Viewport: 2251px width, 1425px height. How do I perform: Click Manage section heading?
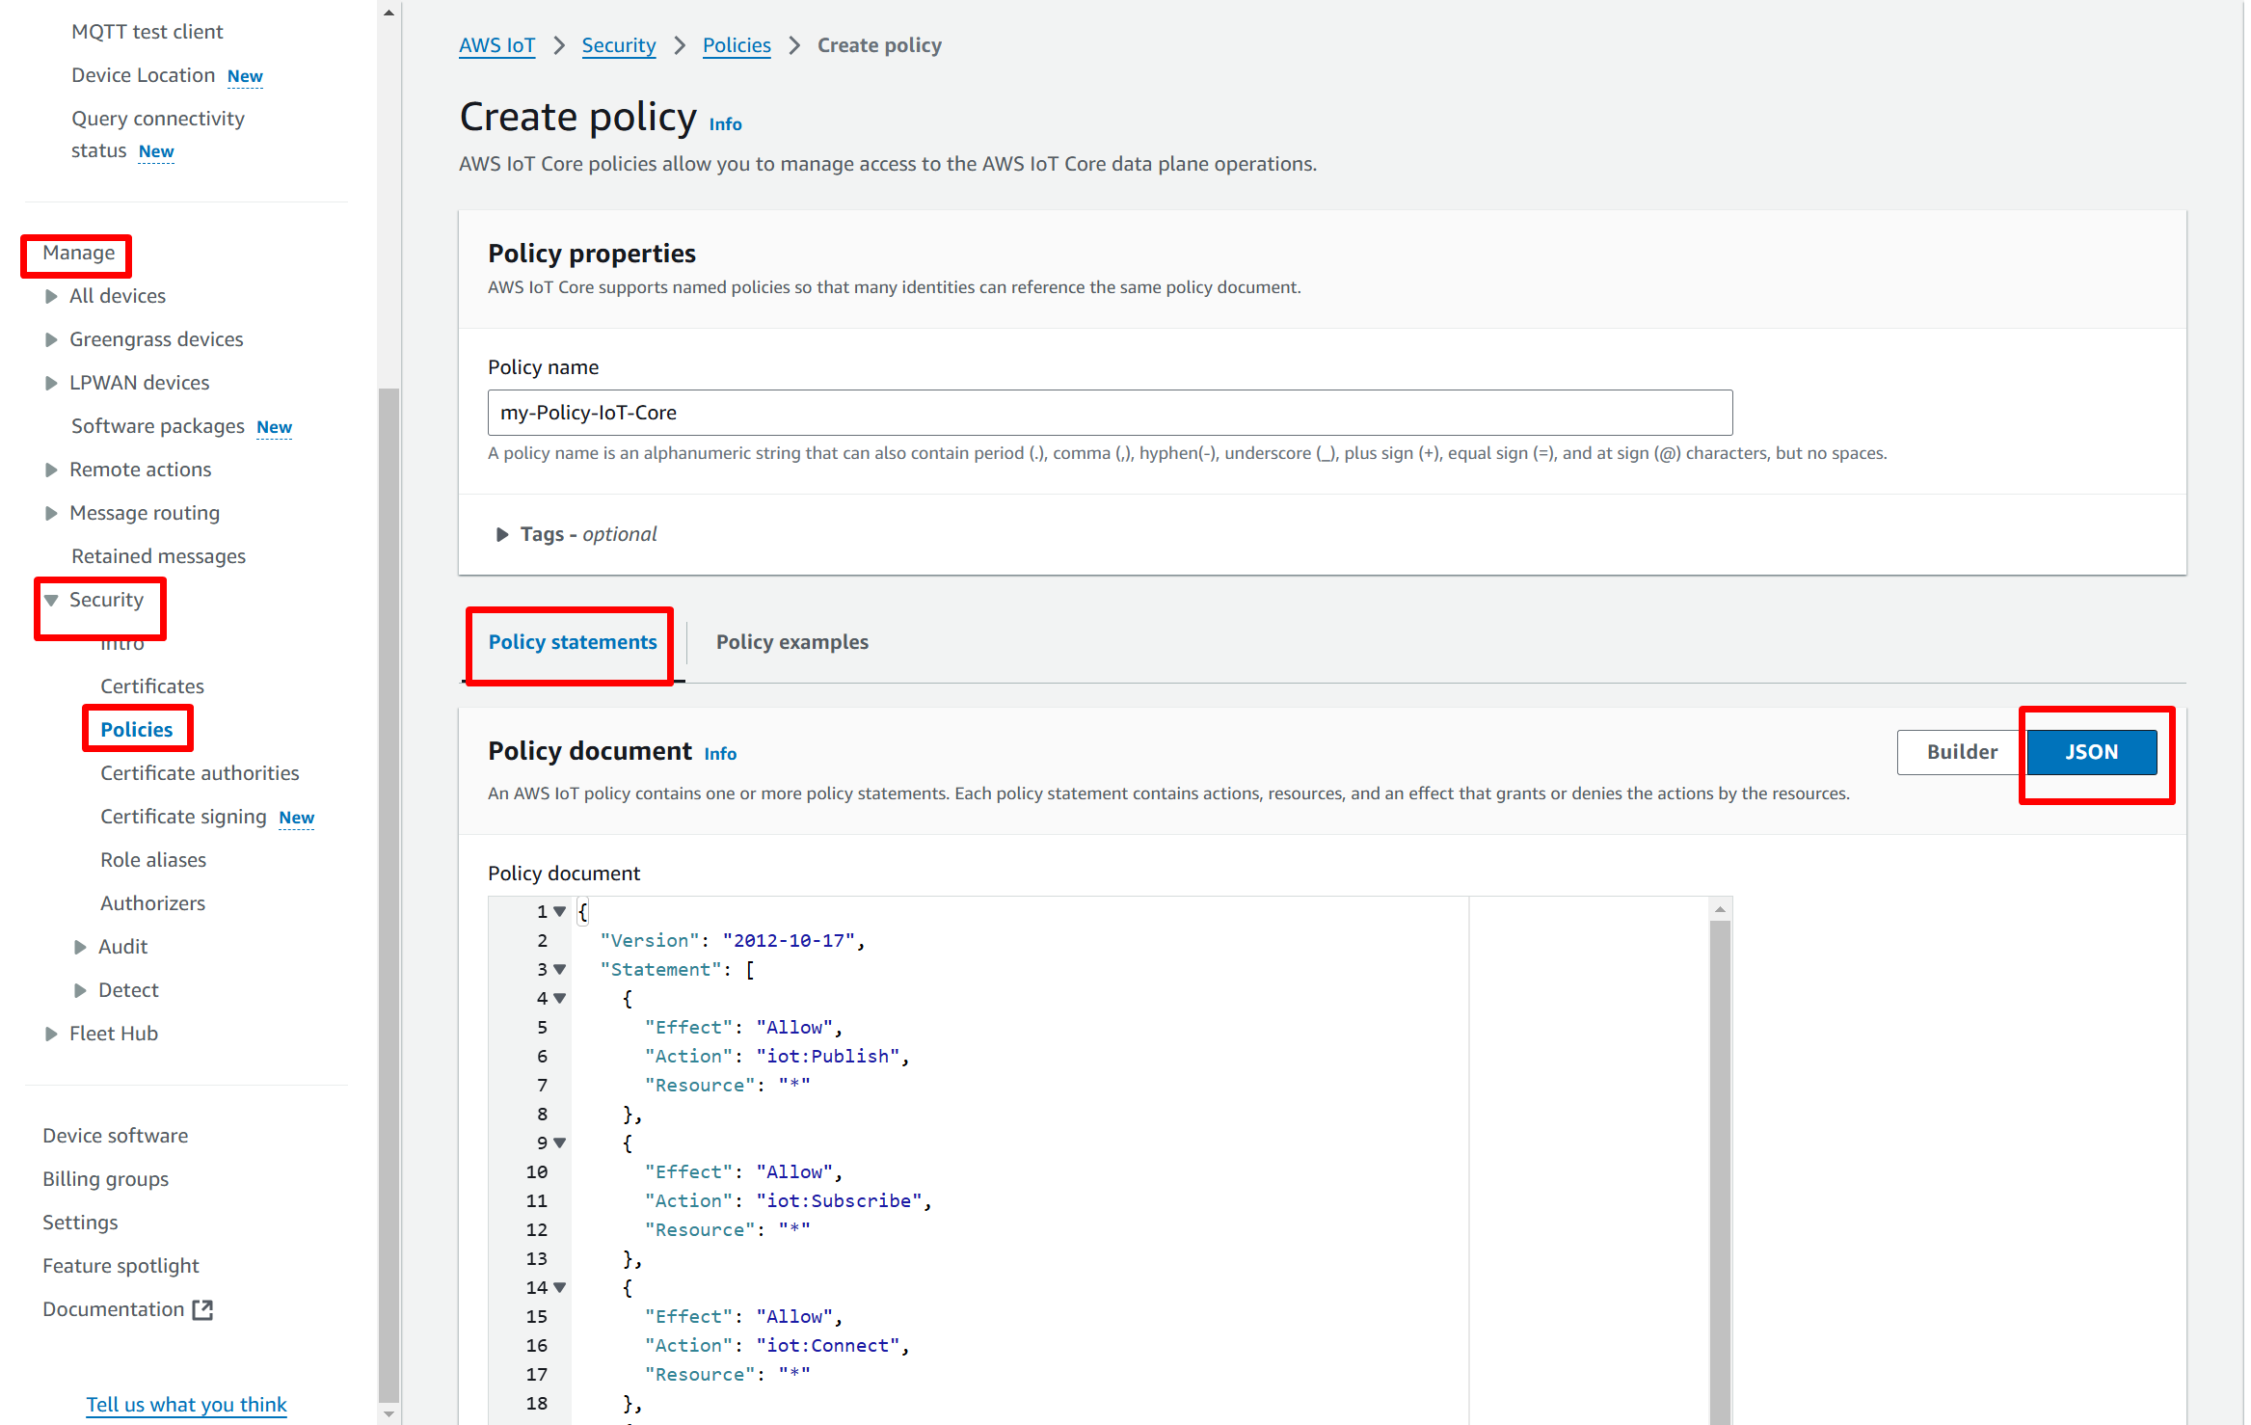point(79,253)
